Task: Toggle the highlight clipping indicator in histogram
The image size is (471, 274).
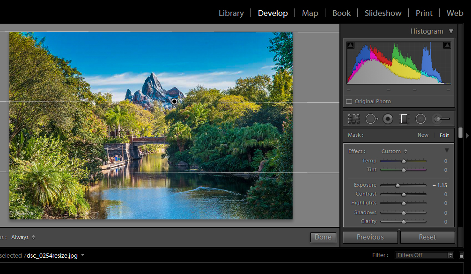Action: (447, 45)
